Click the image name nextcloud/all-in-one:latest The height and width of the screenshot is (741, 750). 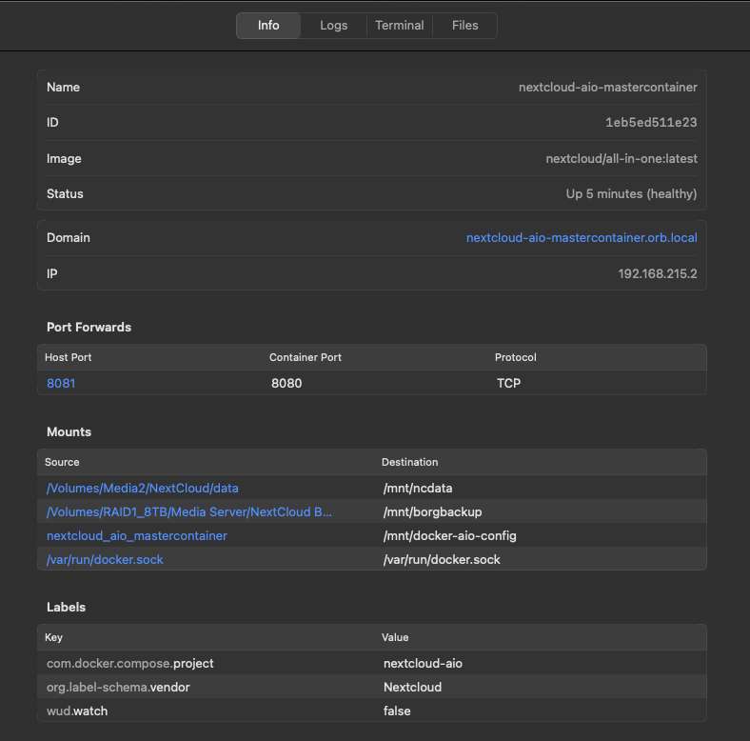(621, 158)
